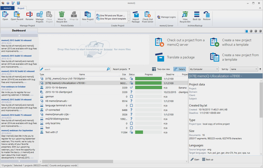Open 'Free webinars in October' news link
Screen dimensions: 263x168
point(14,87)
